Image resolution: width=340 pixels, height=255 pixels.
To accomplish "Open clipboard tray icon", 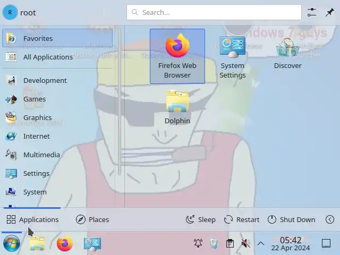I will point(230,243).
